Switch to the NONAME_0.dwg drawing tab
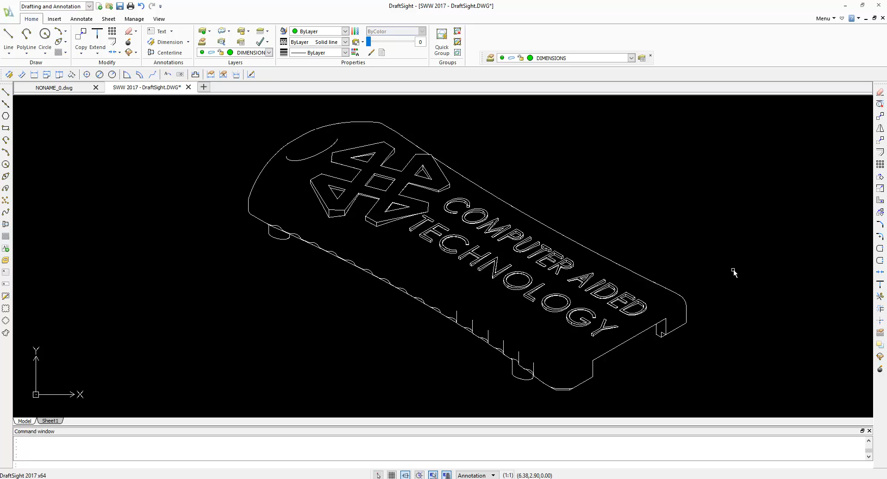Image resolution: width=887 pixels, height=479 pixels. click(54, 87)
